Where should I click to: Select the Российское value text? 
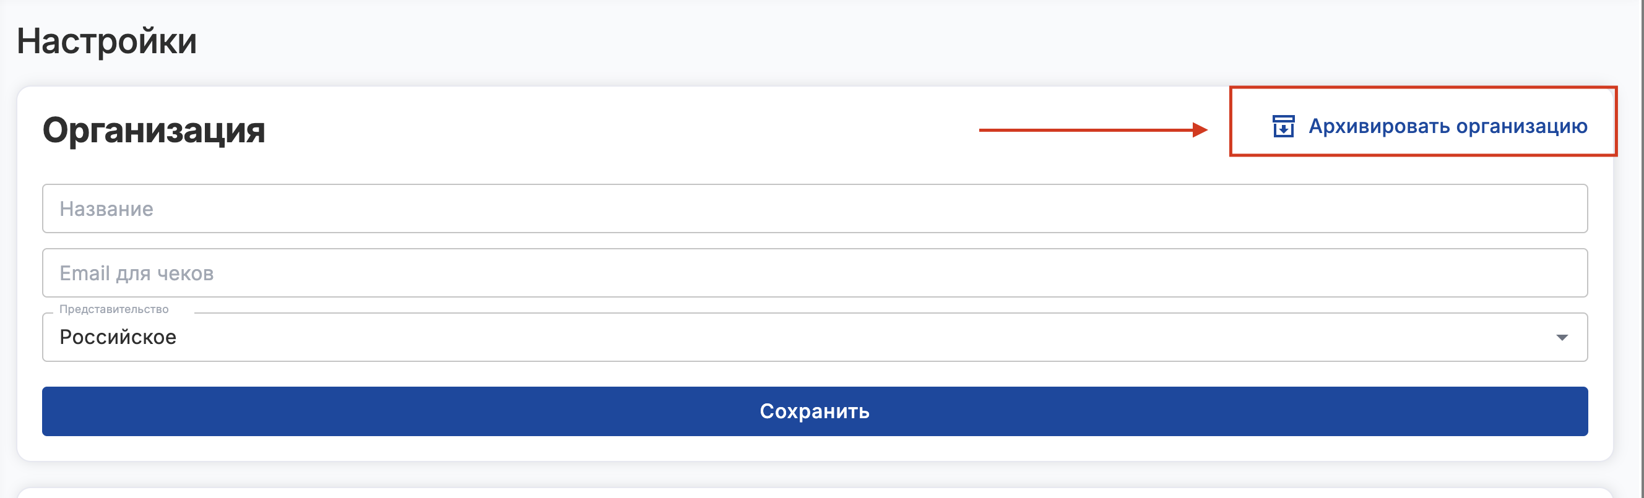(118, 337)
